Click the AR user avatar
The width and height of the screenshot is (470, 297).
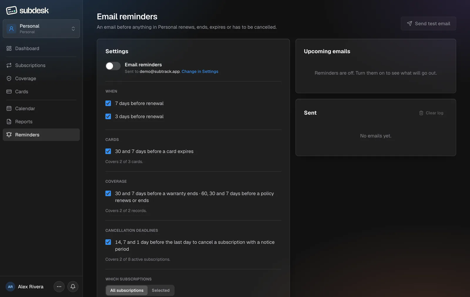pyautogui.click(x=10, y=287)
